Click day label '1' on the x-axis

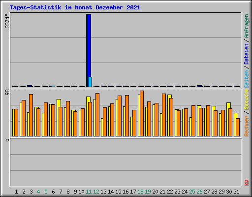click(16, 192)
